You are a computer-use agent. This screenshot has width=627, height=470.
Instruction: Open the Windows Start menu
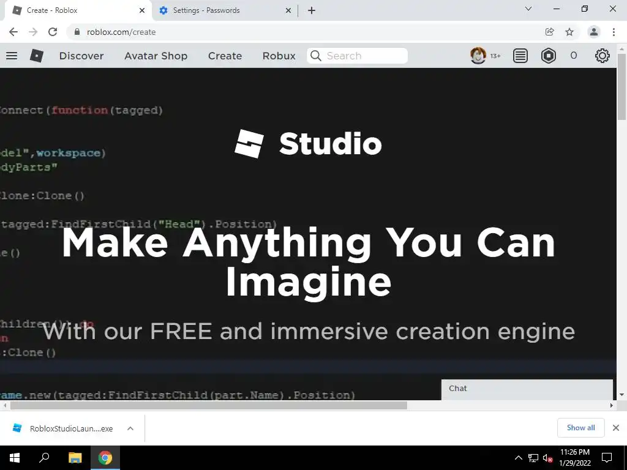click(15, 458)
